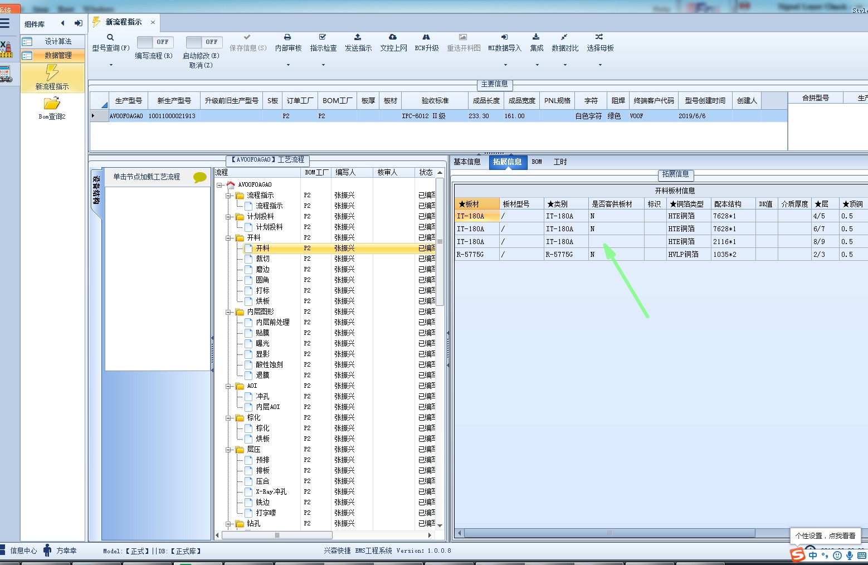Click process tree vertical scrollbar thumb

tap(440, 242)
